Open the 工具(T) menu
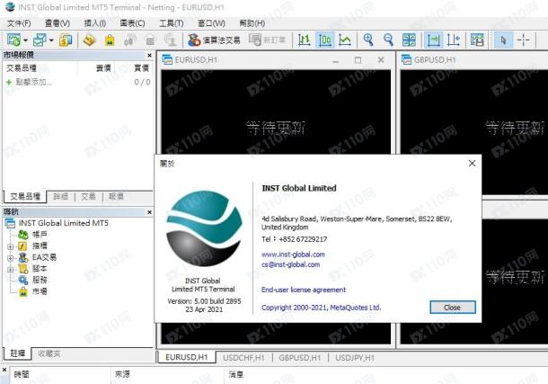The width and height of the screenshot is (548, 384). (x=172, y=23)
